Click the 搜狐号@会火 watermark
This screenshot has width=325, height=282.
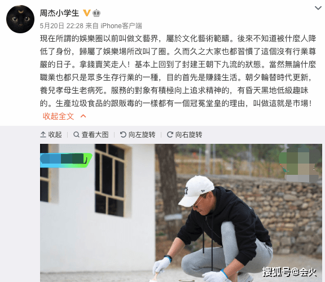pyautogui.click(x=289, y=272)
